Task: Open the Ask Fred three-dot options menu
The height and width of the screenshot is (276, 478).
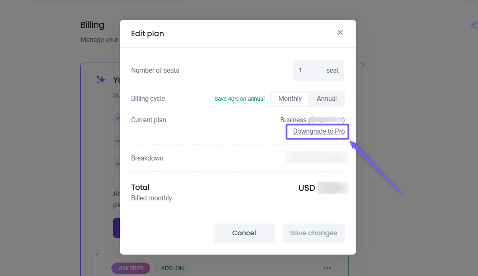Action: pyautogui.click(x=327, y=268)
